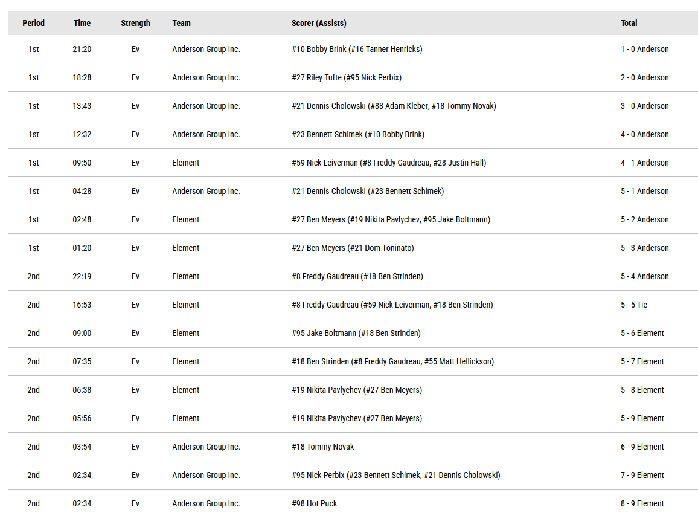This screenshot has width=698, height=521.
Task: Click the 5 - 1 Anderson total
Action: tap(645, 191)
